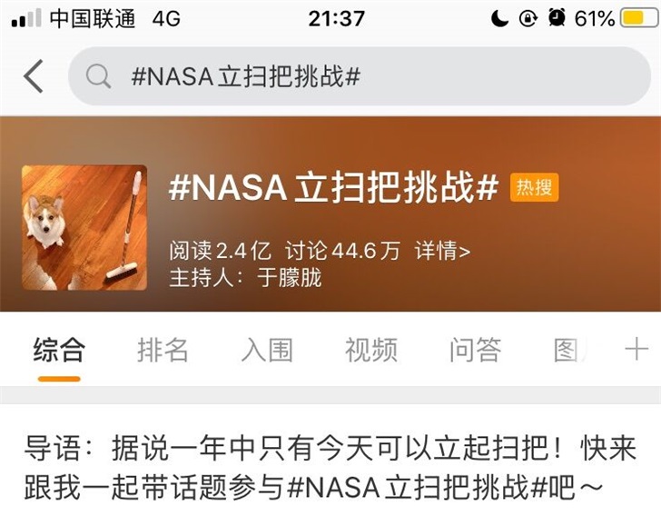Screen dimensions: 661x526
Task: Tap the corgi and broom topic thumbnail
Action: tap(84, 228)
